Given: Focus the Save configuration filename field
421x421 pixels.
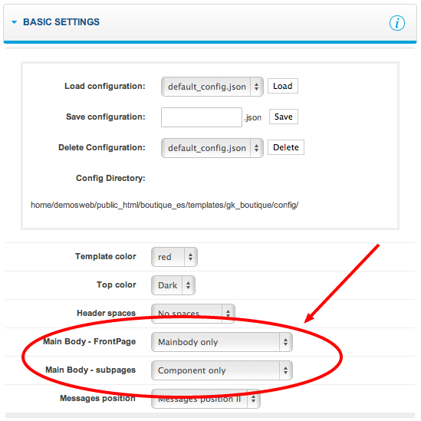Looking at the screenshot, I should [x=202, y=117].
